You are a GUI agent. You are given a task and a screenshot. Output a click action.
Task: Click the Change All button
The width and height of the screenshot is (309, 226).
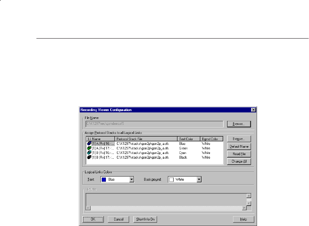(x=239, y=161)
